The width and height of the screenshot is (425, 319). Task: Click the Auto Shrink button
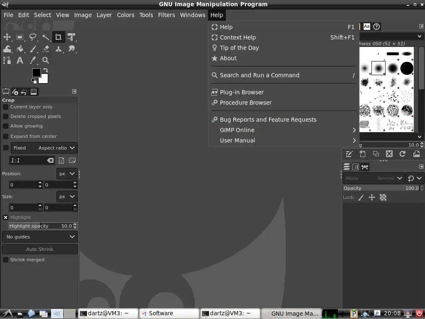pos(40,249)
